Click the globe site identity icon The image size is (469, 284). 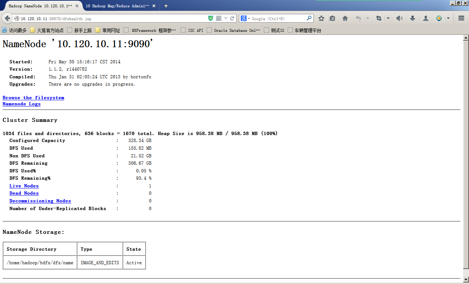tap(17, 18)
